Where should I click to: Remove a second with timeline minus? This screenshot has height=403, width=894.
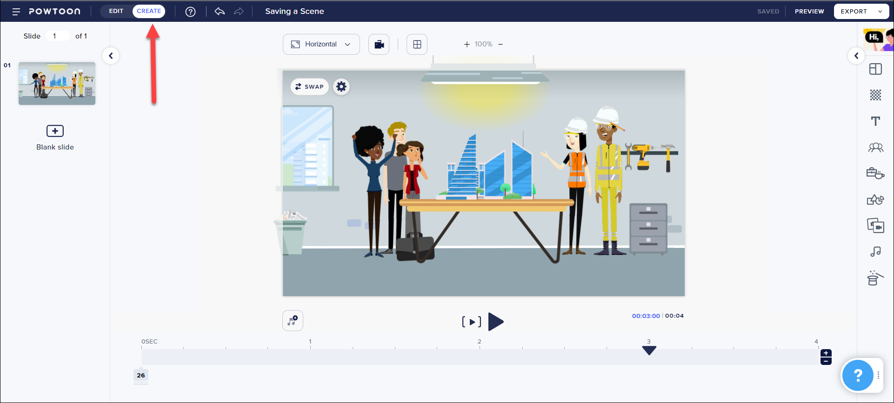[826, 361]
